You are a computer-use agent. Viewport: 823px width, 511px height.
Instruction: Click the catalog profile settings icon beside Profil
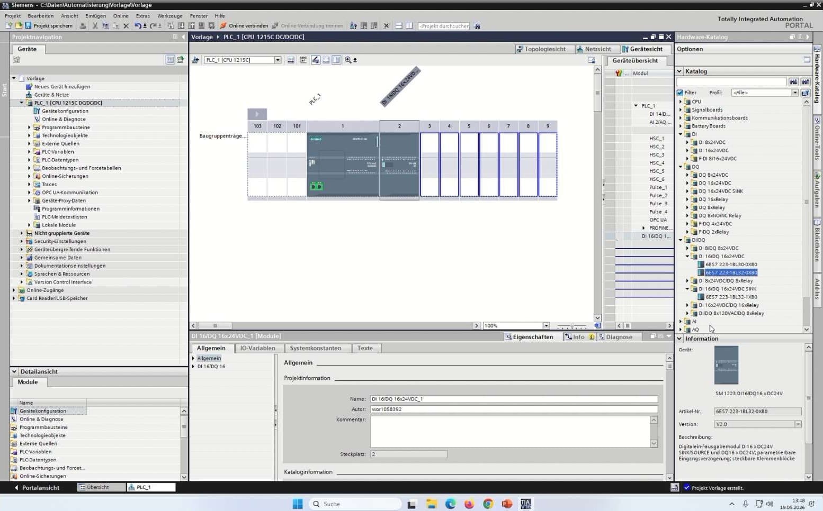coord(806,93)
